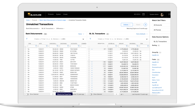Click the DATE column filter funnel icon
The width and height of the screenshot is (195, 111).
[x=47, y=46]
